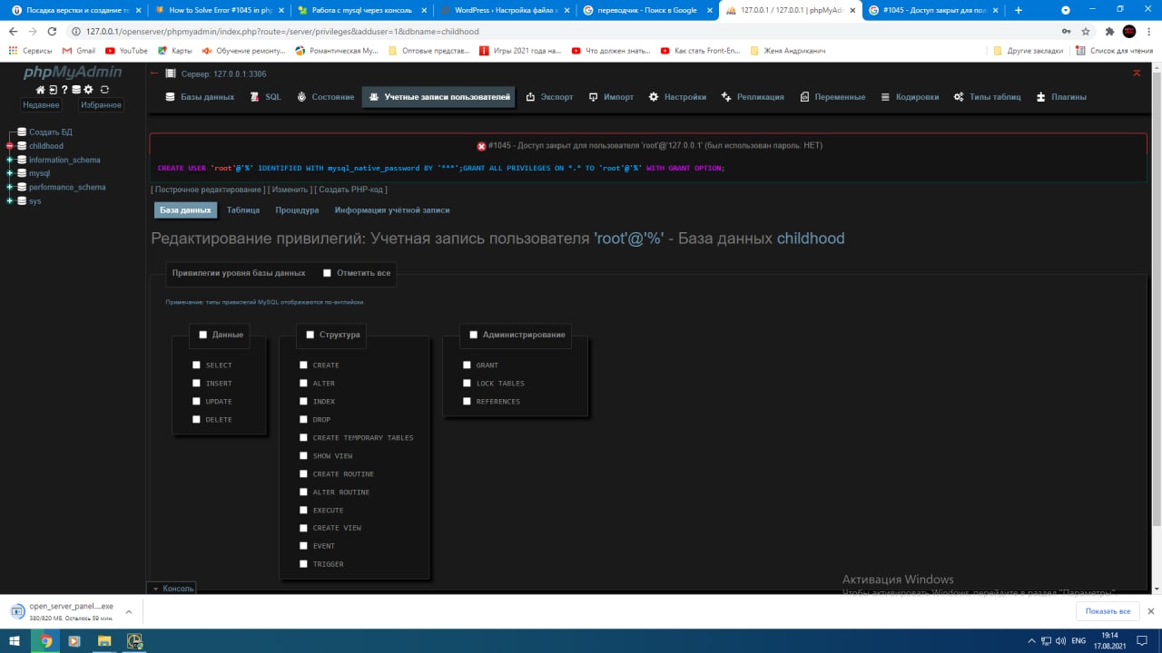Enable the INSERT privilege checkbox
Viewport: 1162px width, 653px height.
pyautogui.click(x=197, y=384)
